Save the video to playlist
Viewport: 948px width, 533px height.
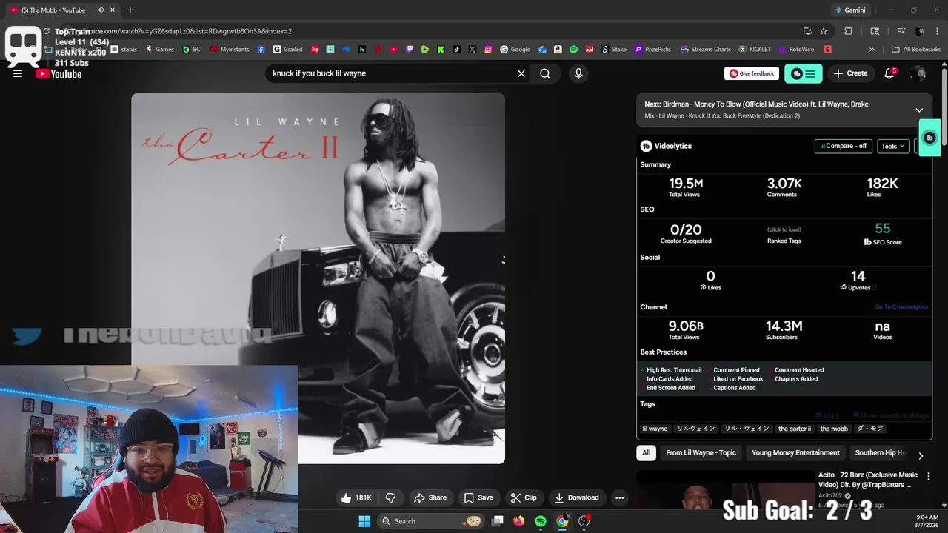coord(478,497)
